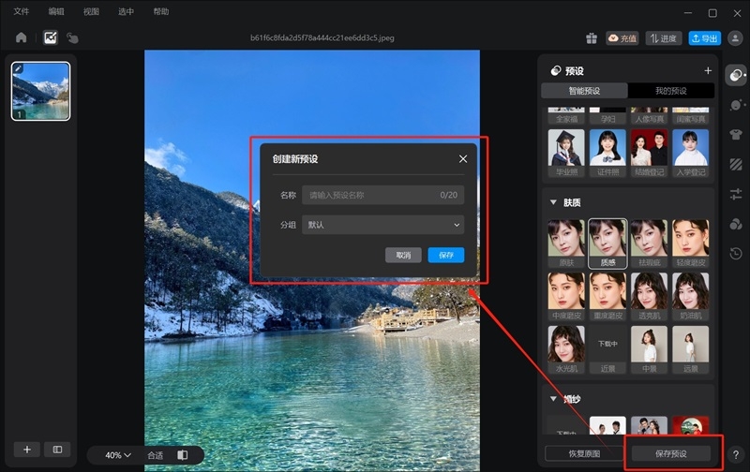Open the batch layers icon beside edit mode

coord(72,37)
